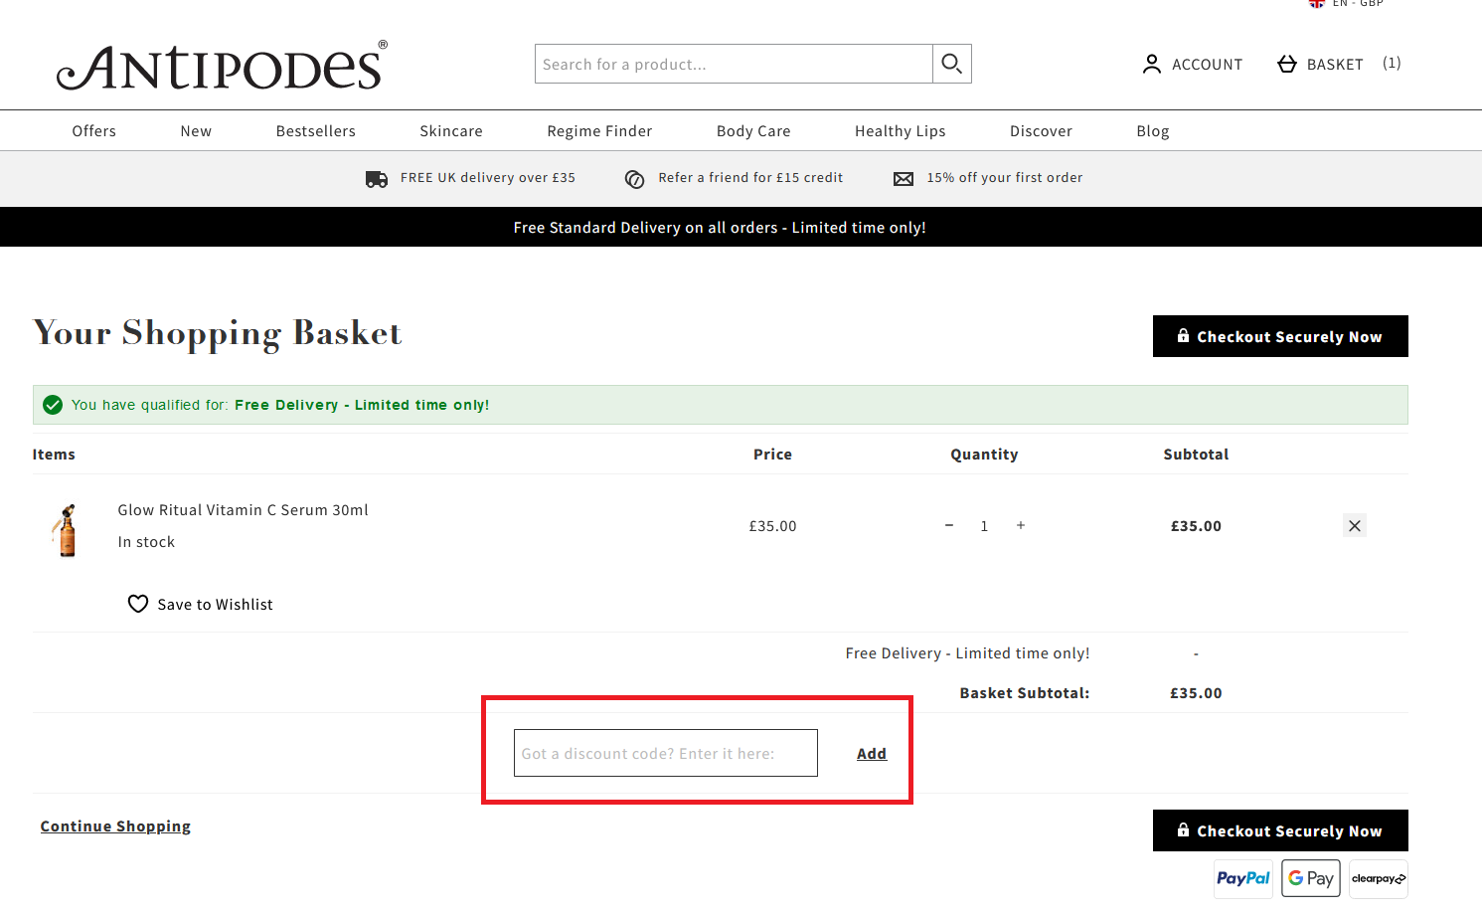Click the green checkmark qualification icon

53,405
